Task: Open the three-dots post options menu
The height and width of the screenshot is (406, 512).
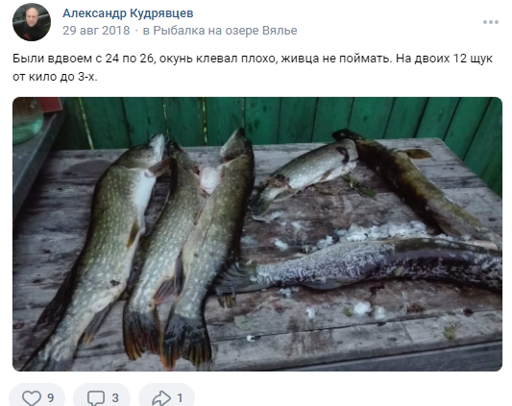Action: pos(491,22)
